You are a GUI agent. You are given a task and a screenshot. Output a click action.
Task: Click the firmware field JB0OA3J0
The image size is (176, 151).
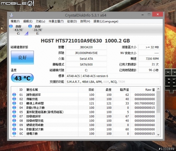(86, 47)
